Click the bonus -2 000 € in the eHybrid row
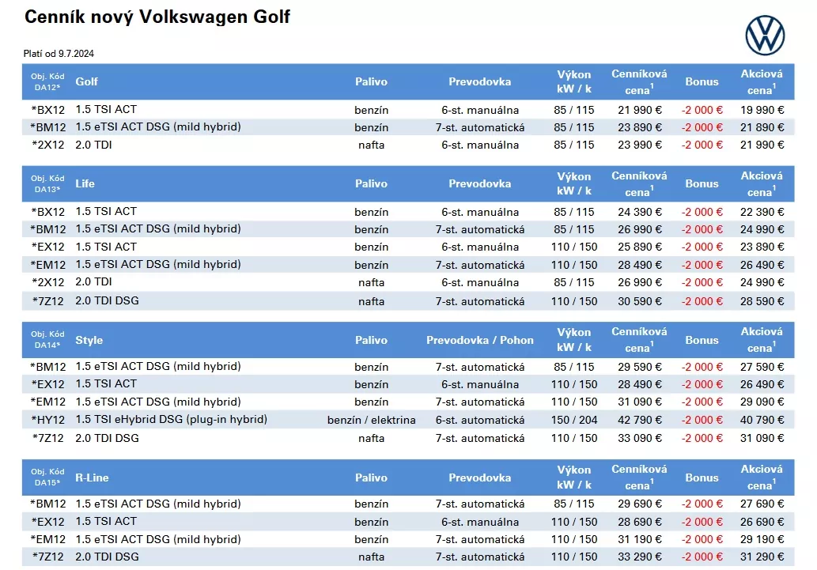This screenshot has height=570, width=817. 702,420
